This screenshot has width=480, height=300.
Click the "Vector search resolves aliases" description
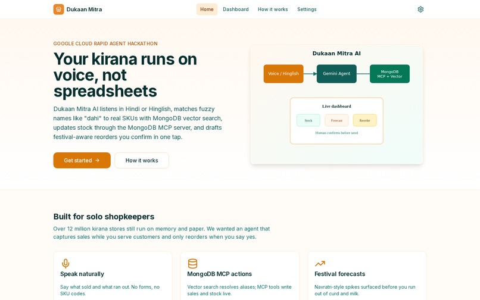pyautogui.click(x=239, y=290)
